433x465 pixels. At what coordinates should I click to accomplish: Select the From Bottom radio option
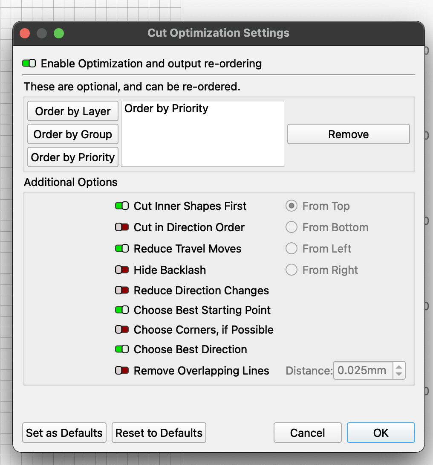pyautogui.click(x=292, y=227)
